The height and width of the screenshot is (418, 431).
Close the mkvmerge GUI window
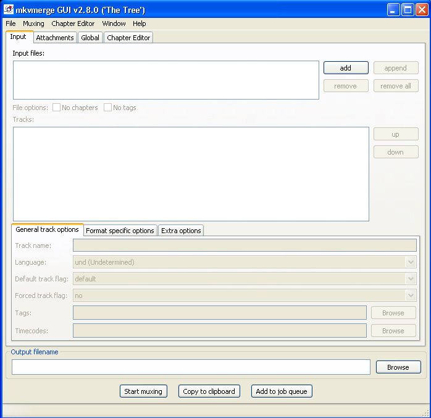[422, 10]
